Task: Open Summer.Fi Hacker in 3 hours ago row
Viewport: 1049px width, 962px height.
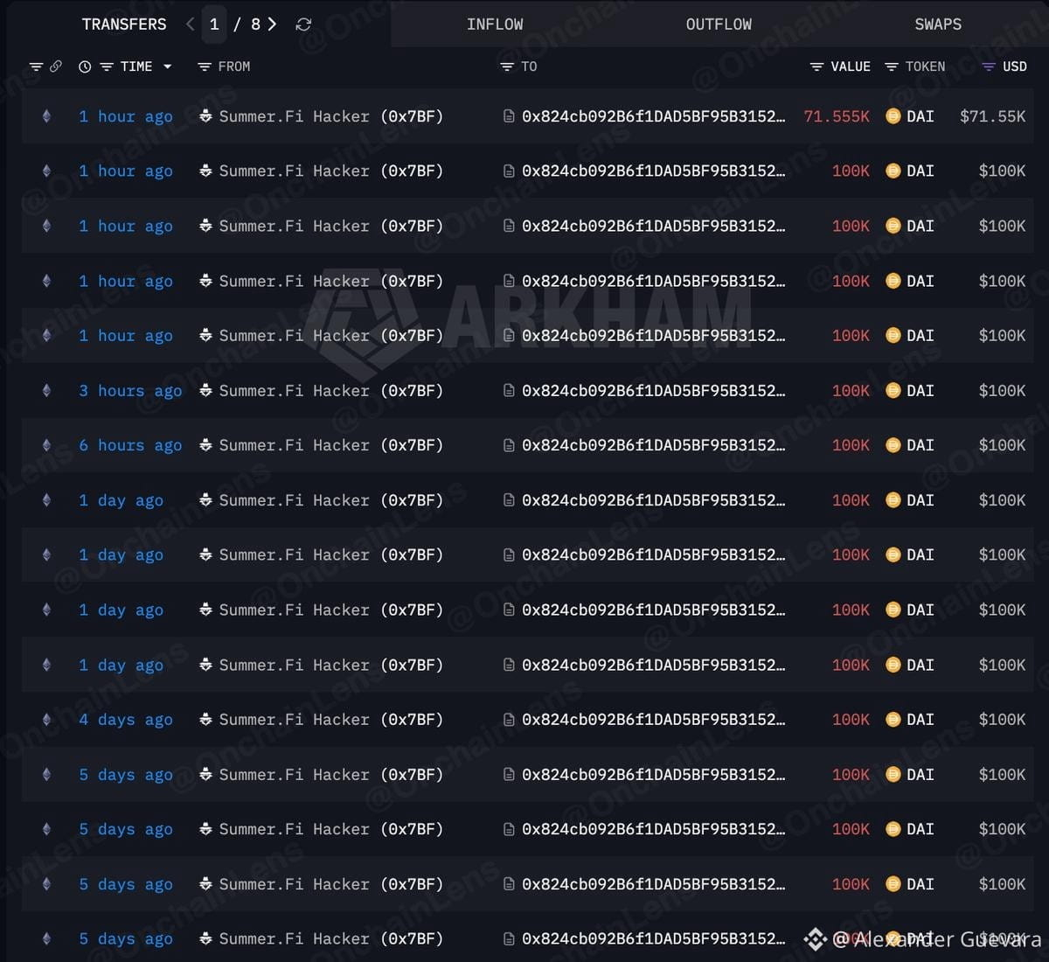Action: [x=331, y=390]
